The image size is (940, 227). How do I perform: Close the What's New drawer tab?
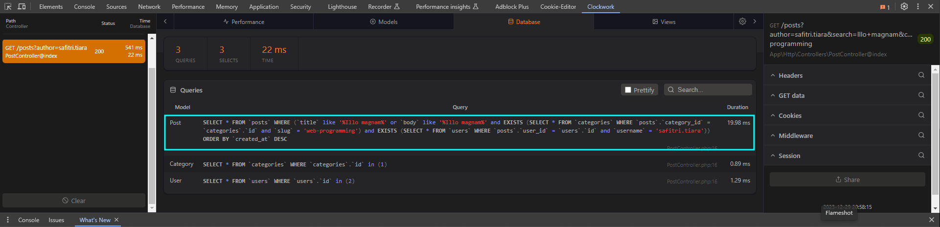click(116, 220)
